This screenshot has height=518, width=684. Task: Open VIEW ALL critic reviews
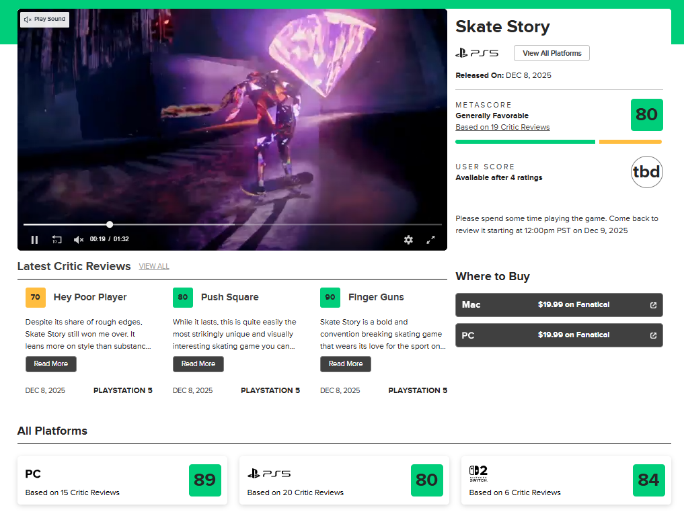[x=154, y=266]
